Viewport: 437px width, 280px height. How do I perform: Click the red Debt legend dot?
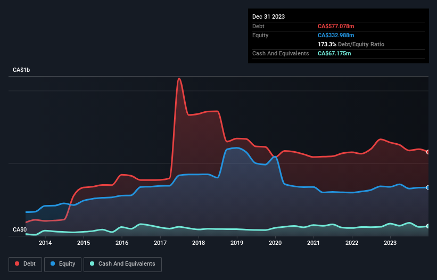[x=17, y=263]
